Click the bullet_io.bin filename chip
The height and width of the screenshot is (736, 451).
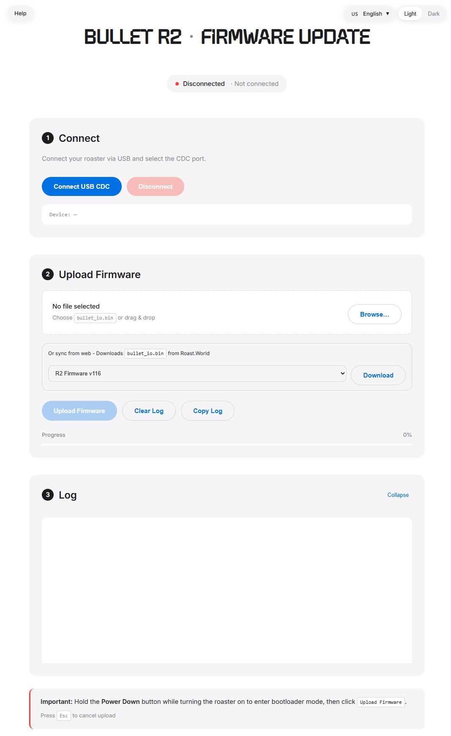pos(95,318)
